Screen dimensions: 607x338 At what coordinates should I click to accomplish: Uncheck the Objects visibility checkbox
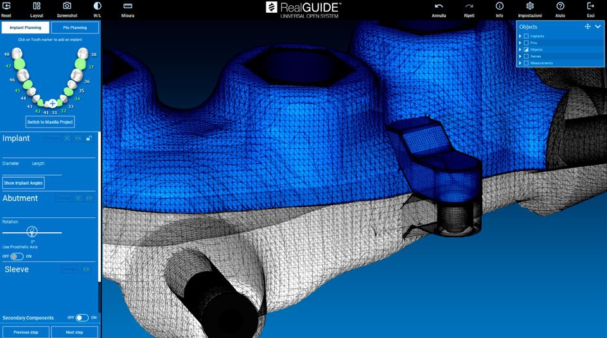(526, 49)
